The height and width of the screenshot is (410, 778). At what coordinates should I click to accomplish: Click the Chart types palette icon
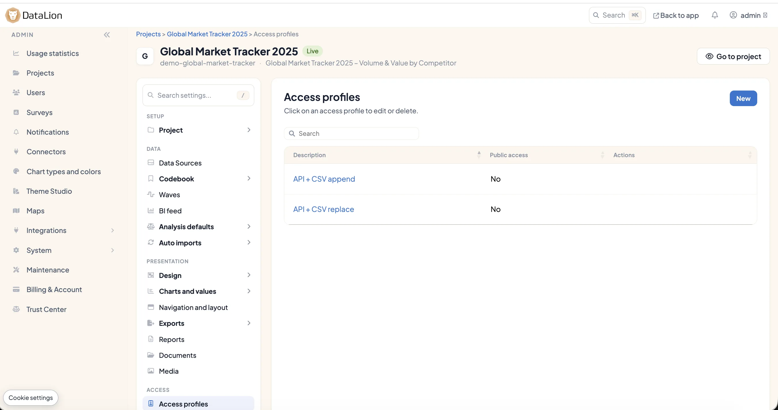[x=16, y=171]
